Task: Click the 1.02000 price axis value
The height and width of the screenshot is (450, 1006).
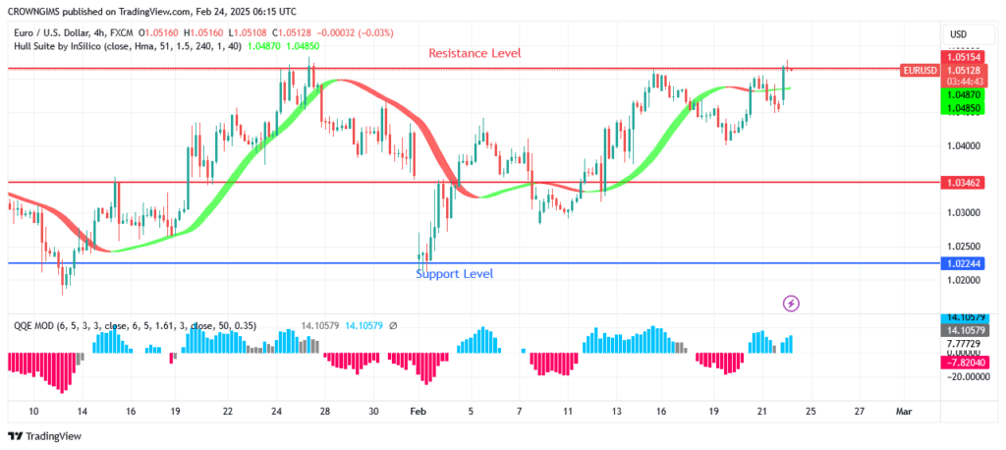Action: coord(963,280)
